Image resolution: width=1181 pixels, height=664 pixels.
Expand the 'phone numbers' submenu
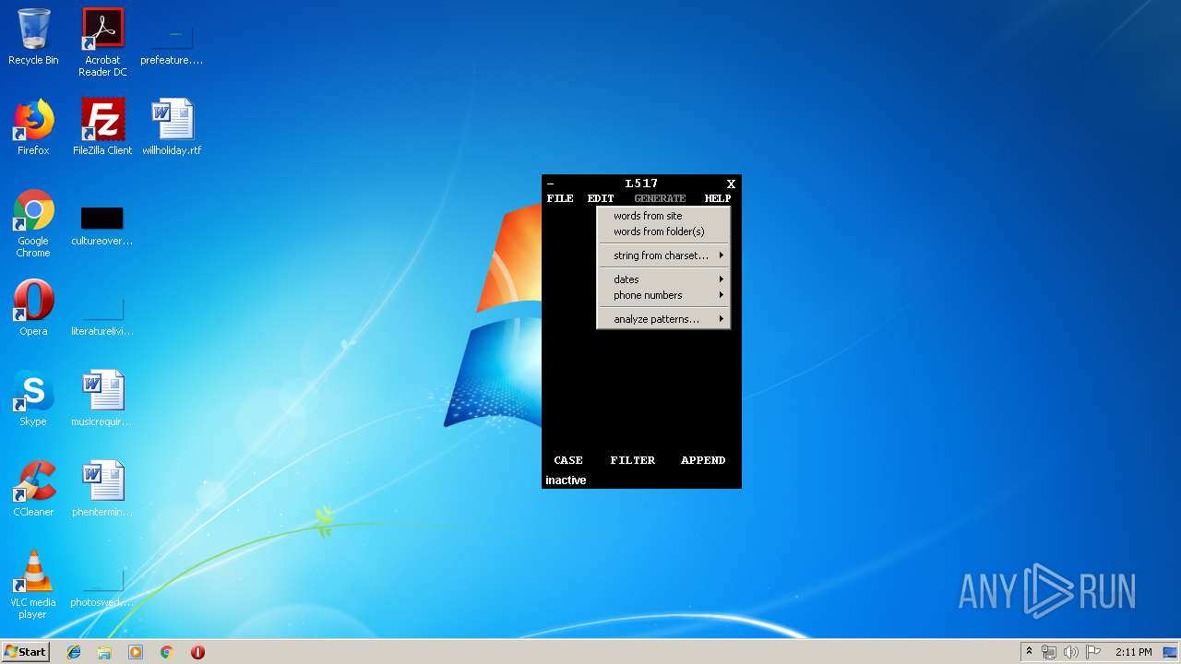663,295
